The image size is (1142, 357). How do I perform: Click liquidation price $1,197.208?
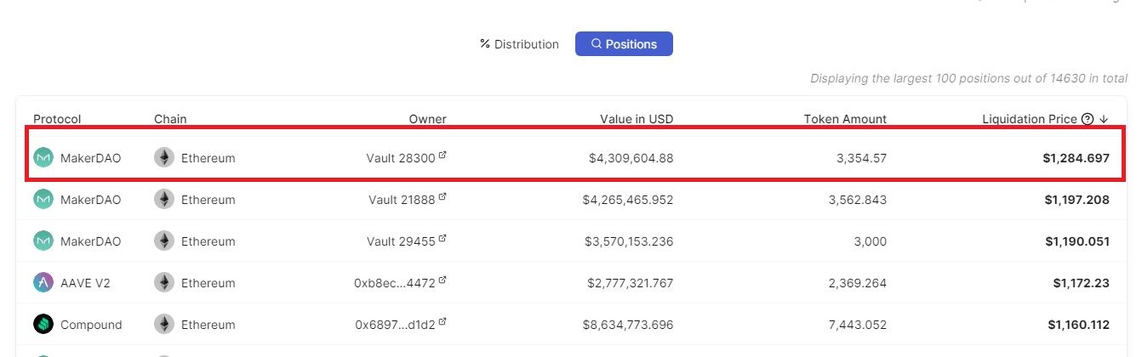(1076, 200)
